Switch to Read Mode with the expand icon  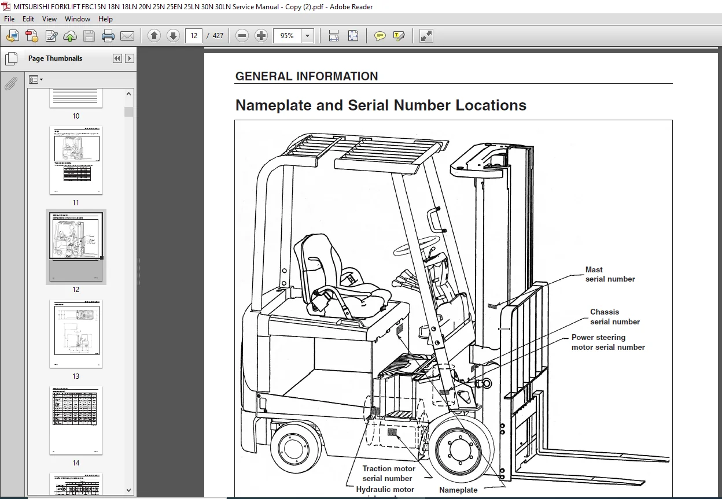(426, 36)
